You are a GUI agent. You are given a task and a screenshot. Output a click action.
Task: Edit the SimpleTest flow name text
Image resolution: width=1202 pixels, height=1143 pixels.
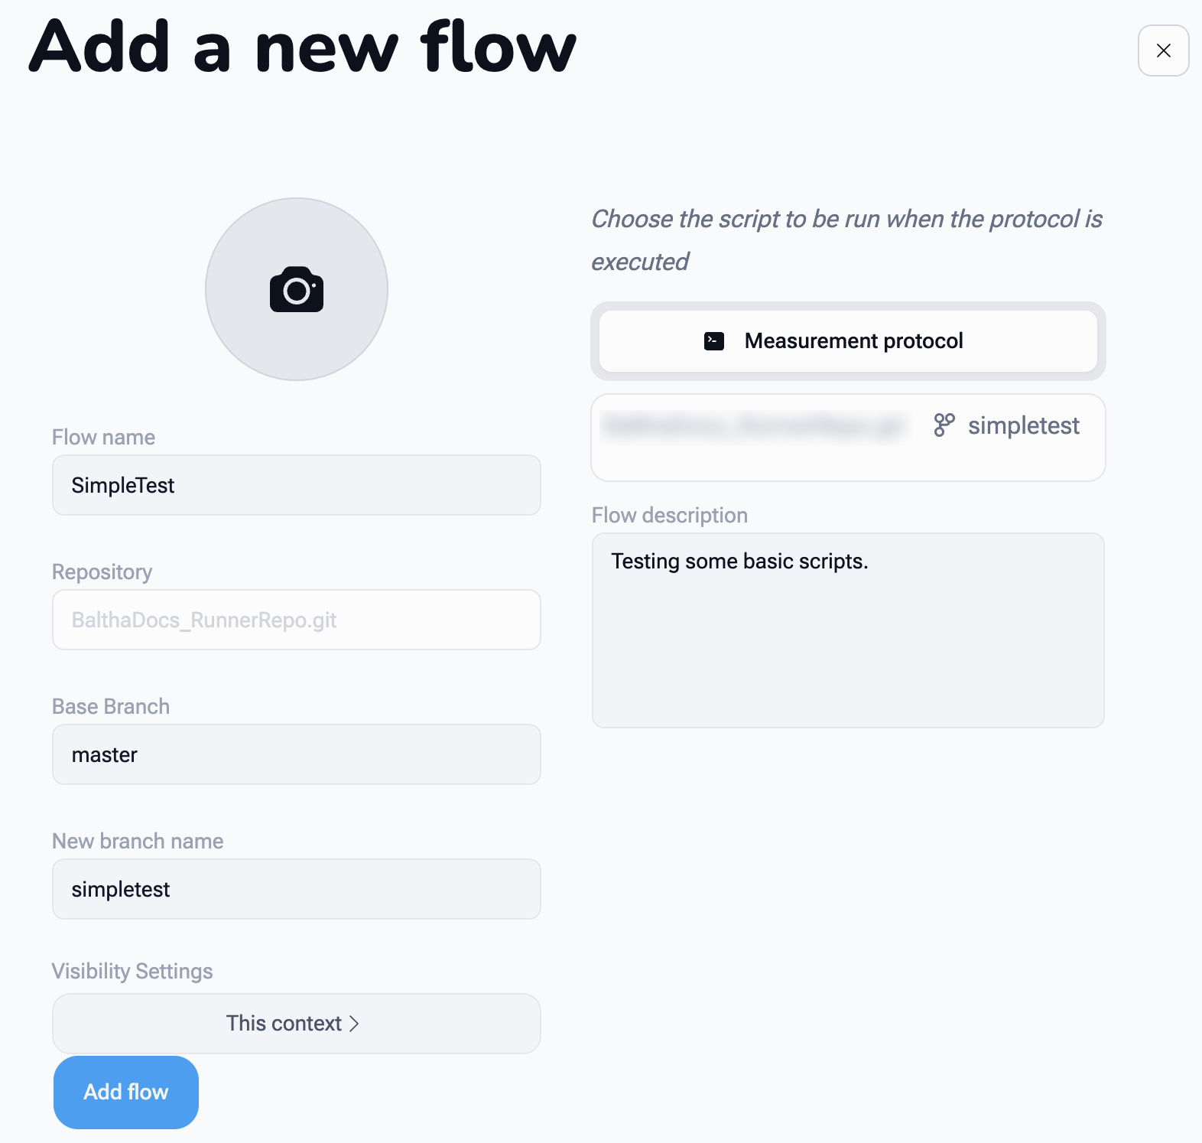122,485
